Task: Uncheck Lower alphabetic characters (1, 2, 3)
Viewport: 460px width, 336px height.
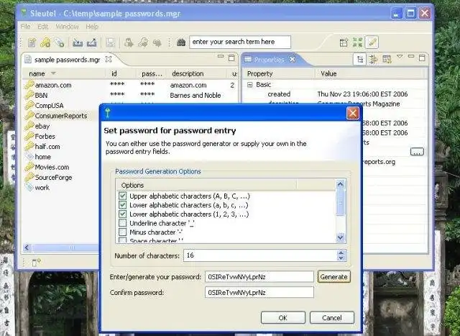Action: pos(123,214)
